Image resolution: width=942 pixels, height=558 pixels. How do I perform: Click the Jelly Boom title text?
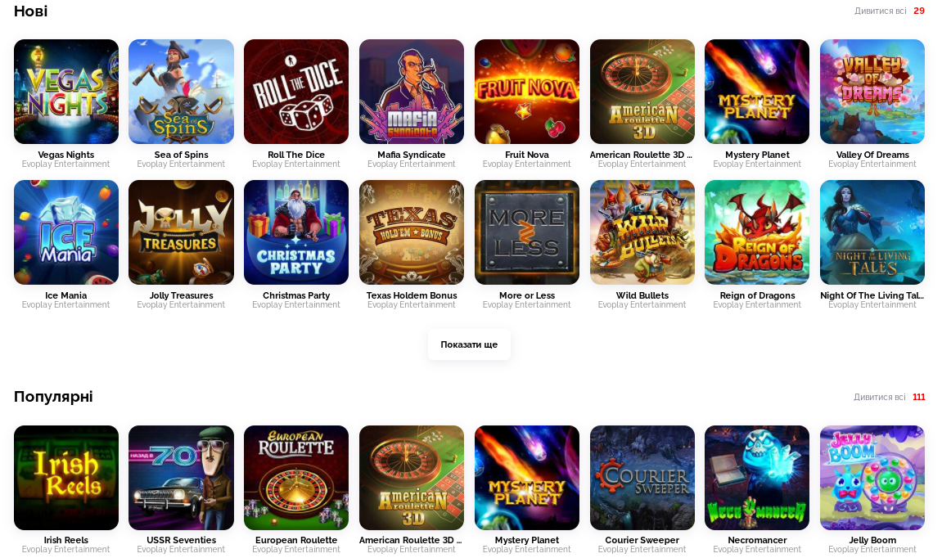872,540
